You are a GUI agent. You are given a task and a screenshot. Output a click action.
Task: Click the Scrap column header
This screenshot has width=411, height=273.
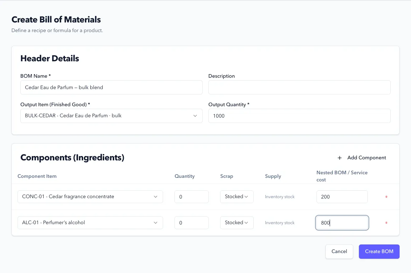227,176
